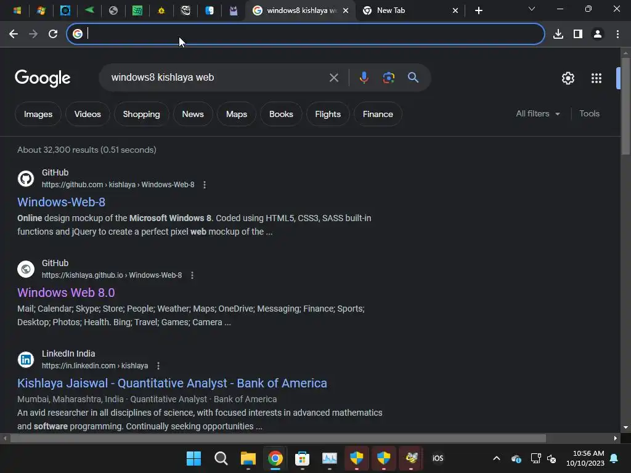Open Chrome profile menu

coord(598,34)
